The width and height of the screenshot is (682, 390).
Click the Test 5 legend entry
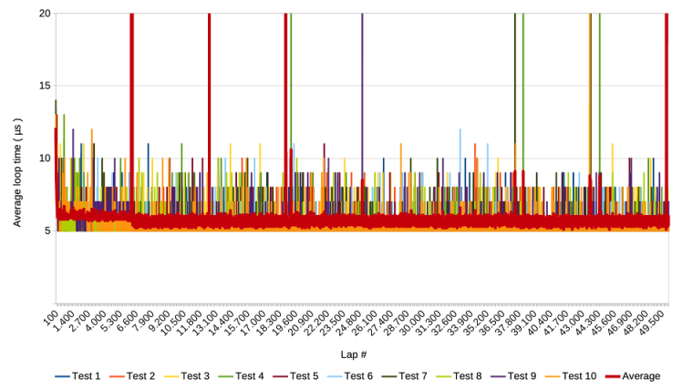coord(305,376)
